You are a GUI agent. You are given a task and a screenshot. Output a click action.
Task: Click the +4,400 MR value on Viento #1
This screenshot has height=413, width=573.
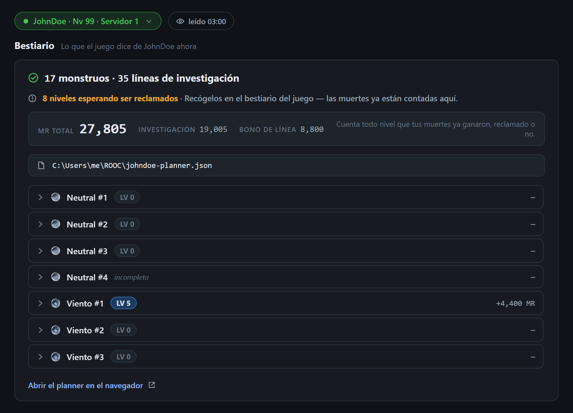pos(515,304)
